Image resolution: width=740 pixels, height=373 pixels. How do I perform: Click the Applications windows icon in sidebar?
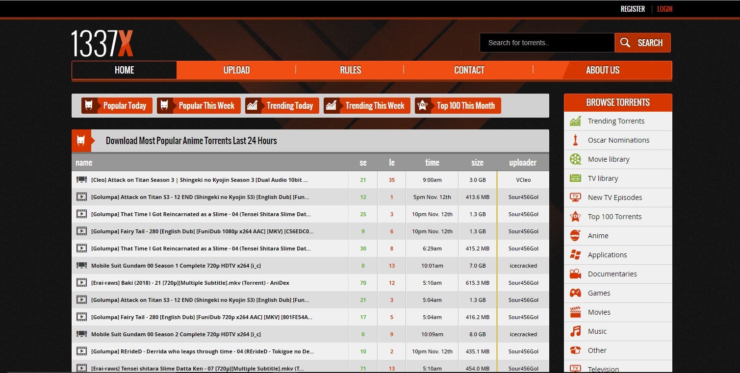point(575,255)
